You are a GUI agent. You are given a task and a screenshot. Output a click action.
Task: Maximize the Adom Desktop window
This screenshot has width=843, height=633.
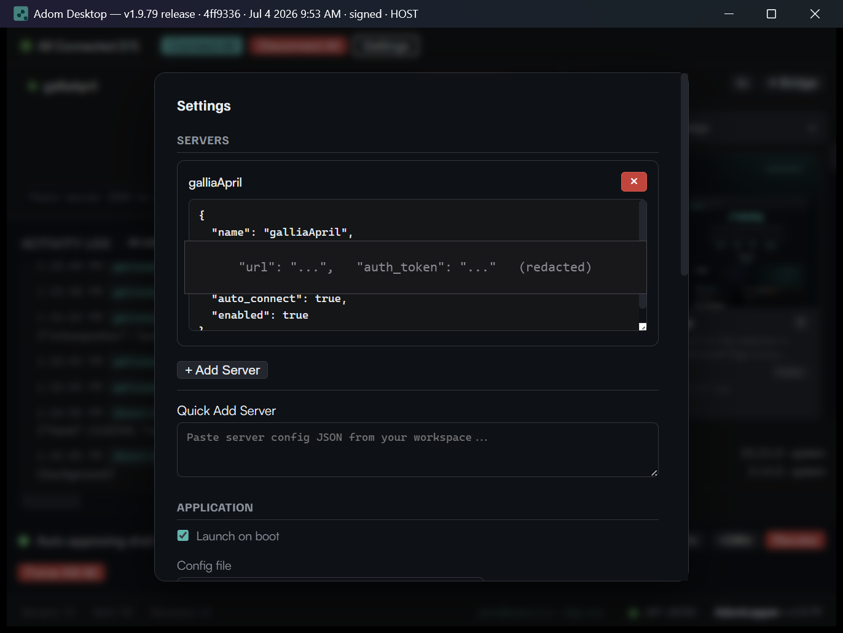(x=772, y=14)
